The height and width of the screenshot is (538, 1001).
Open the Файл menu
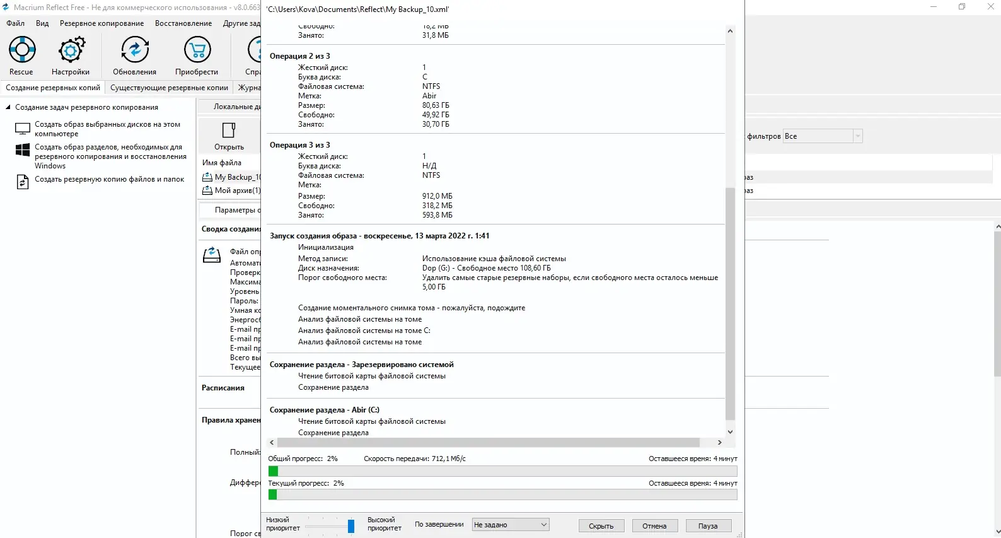pyautogui.click(x=16, y=23)
